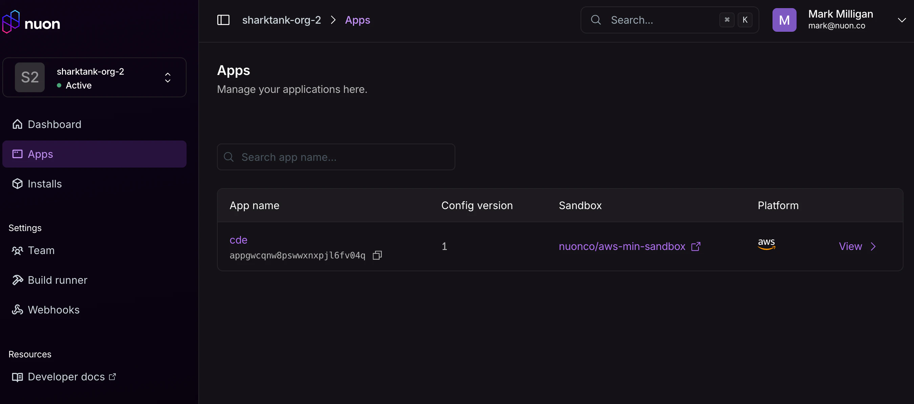This screenshot has width=914, height=404.
Task: Copy the cde app ID
Action: pyautogui.click(x=377, y=255)
